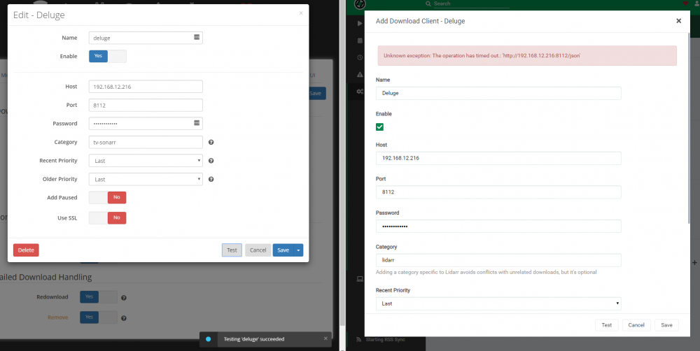Close the Edit - Deluge dialog

pos(301,13)
